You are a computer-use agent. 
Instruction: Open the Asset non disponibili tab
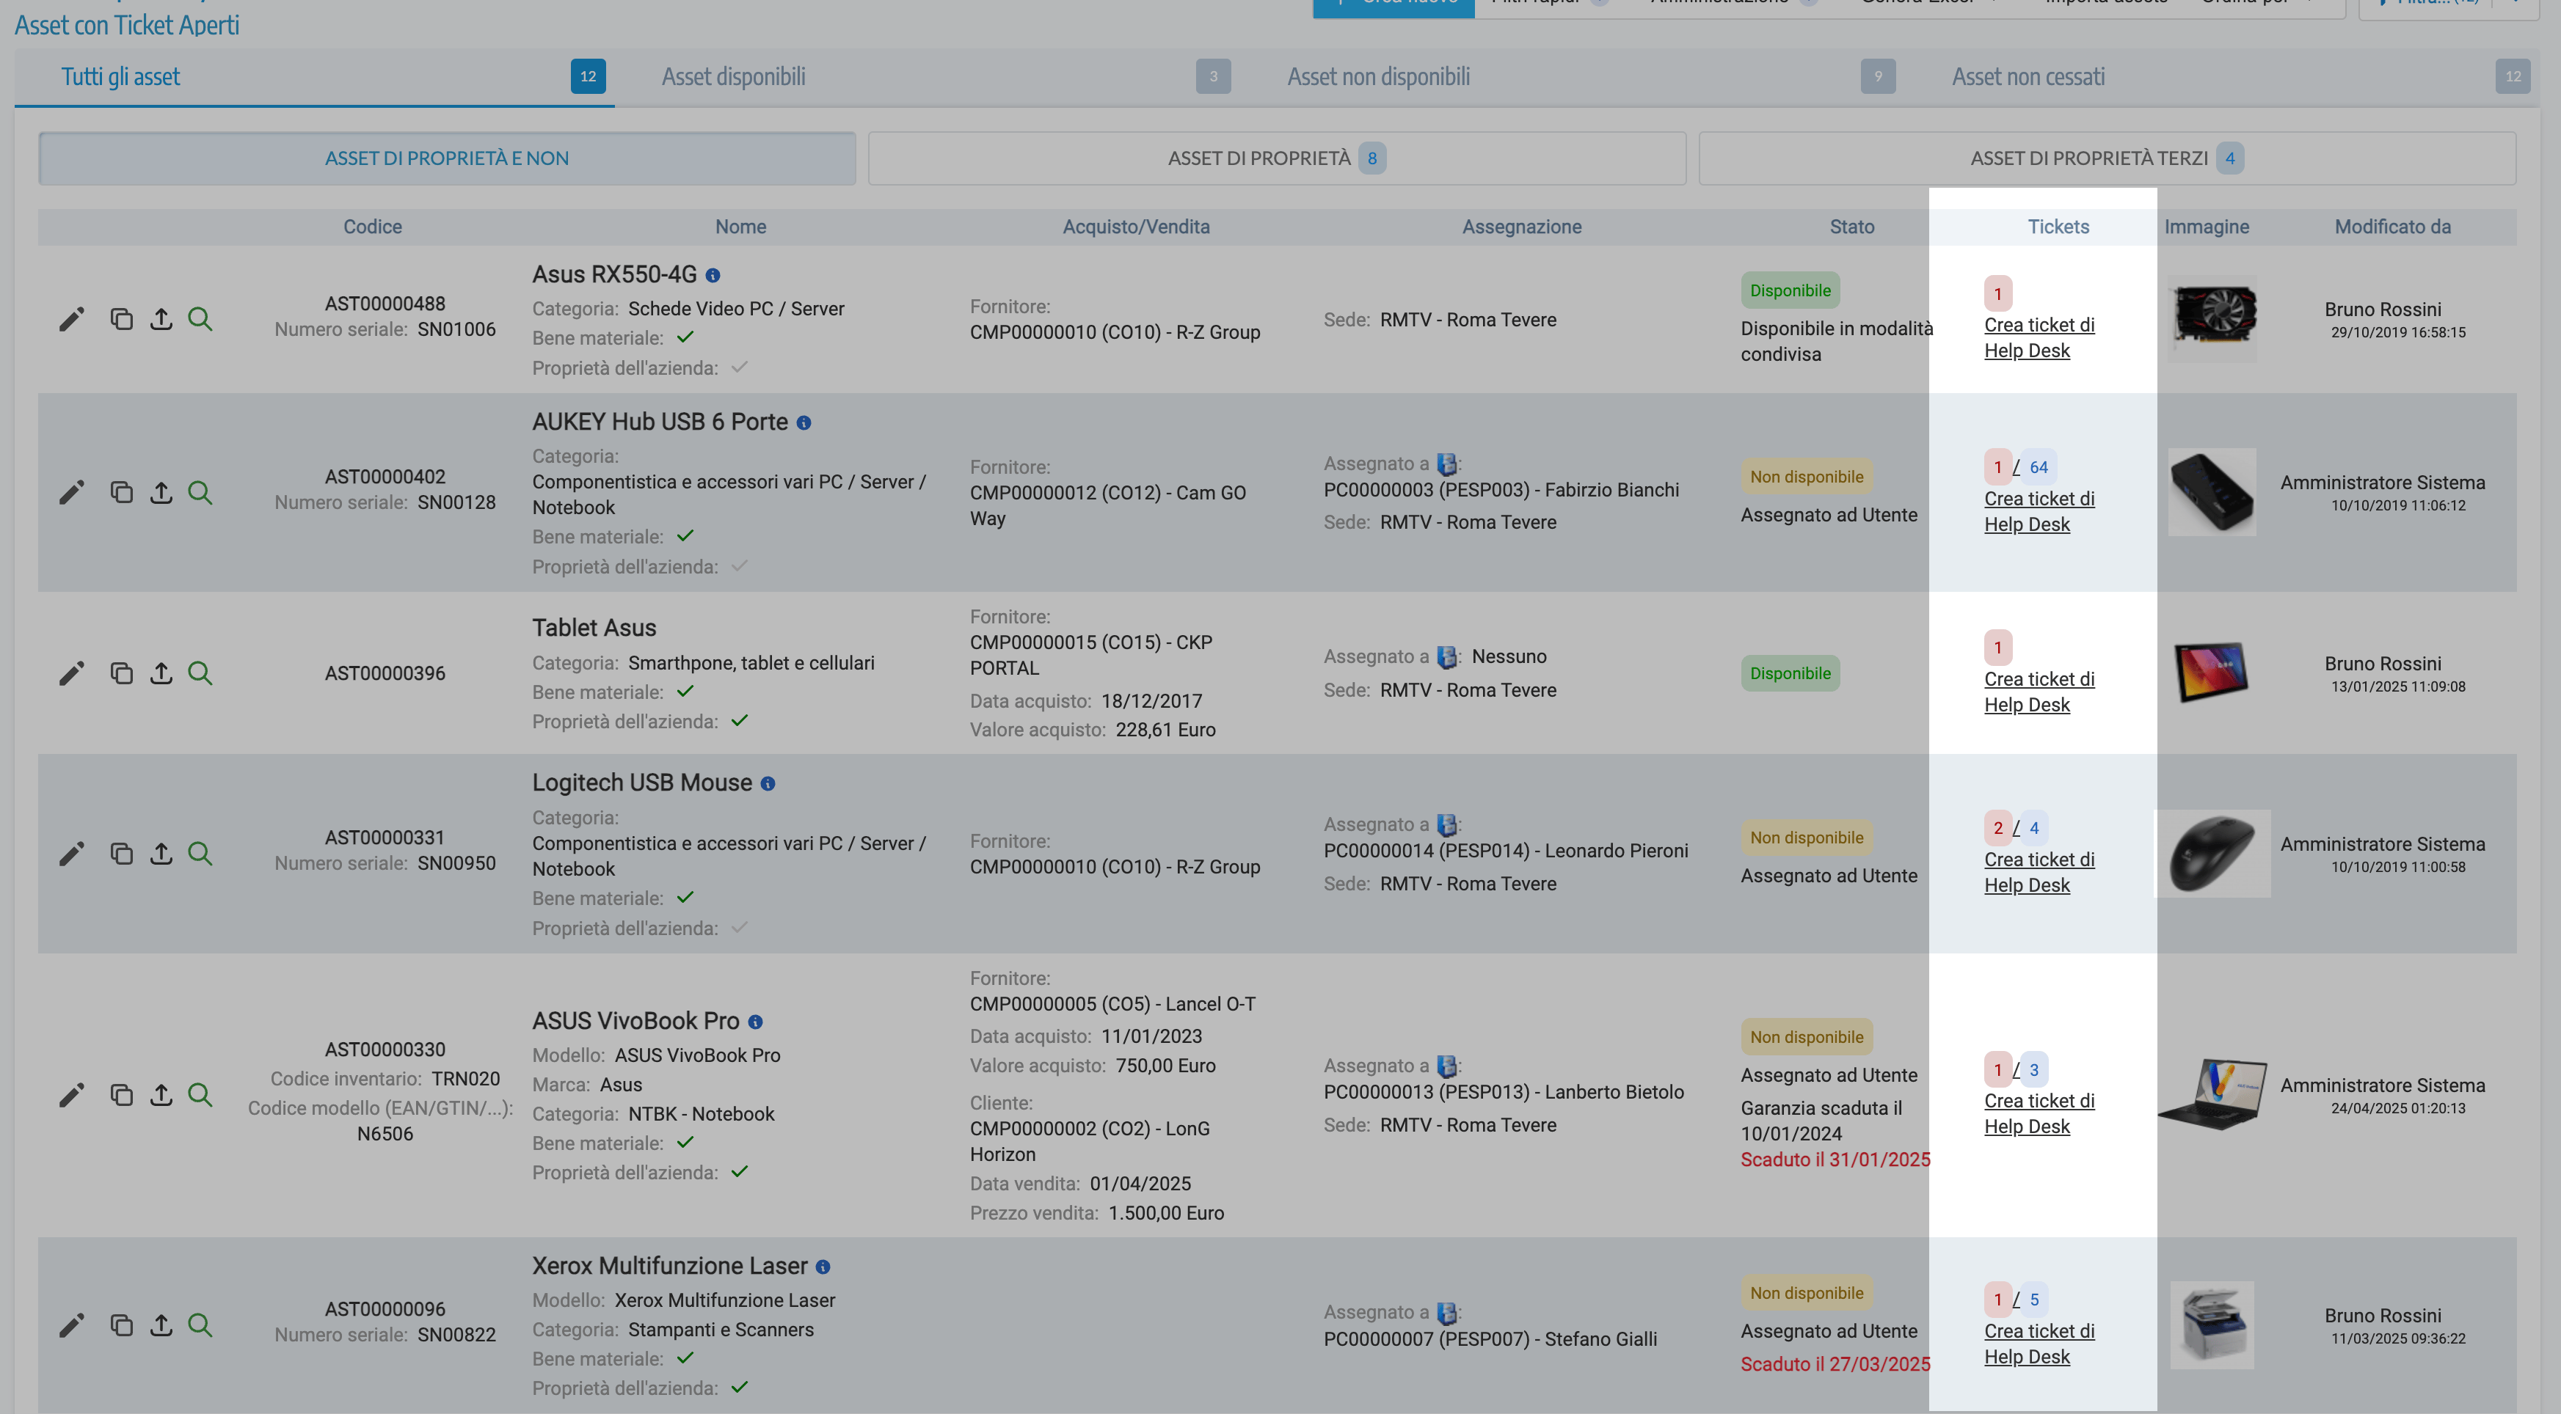pyautogui.click(x=1378, y=76)
